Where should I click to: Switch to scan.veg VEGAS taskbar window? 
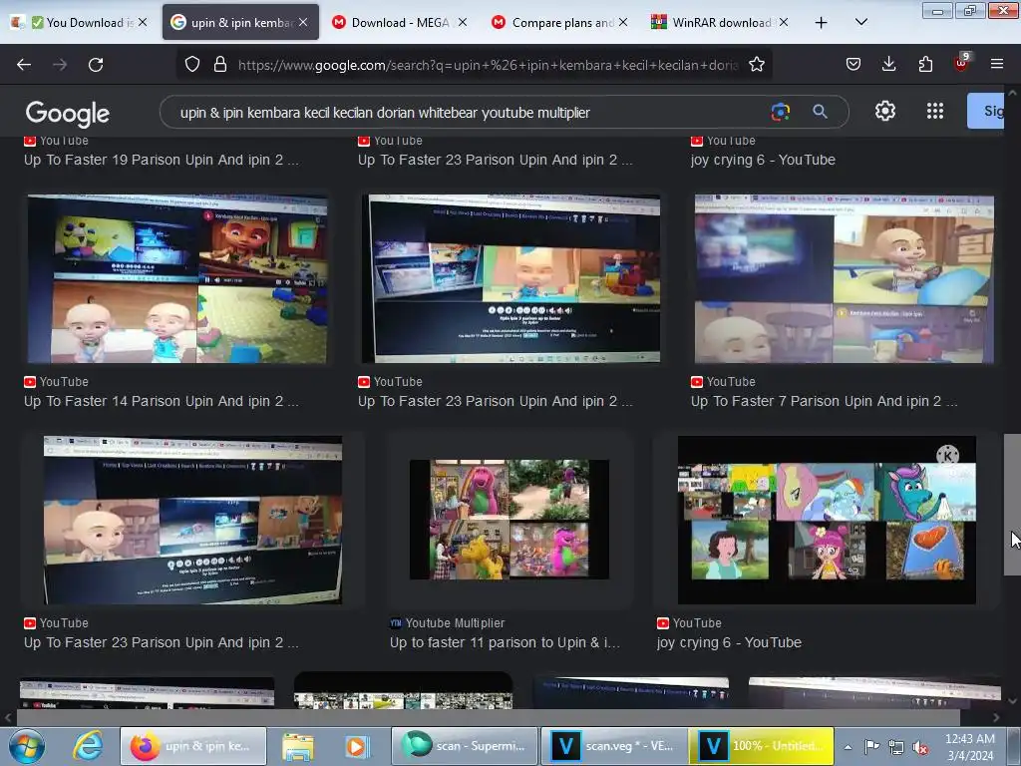613,746
